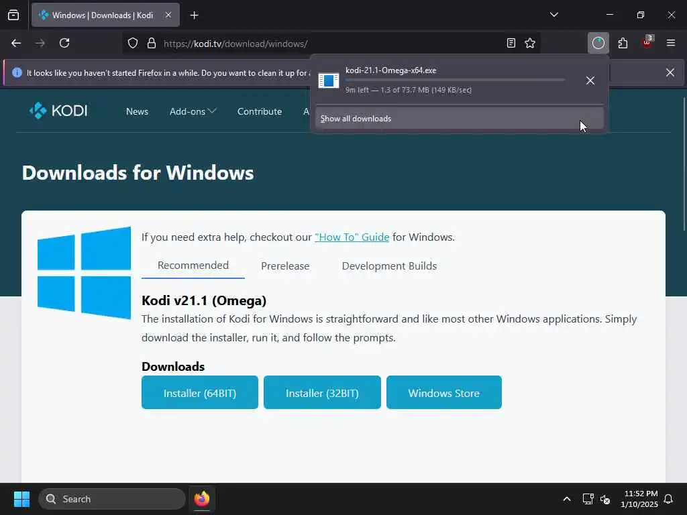The width and height of the screenshot is (687, 515).
Task: Open the Windows Store download
Action: (x=444, y=392)
